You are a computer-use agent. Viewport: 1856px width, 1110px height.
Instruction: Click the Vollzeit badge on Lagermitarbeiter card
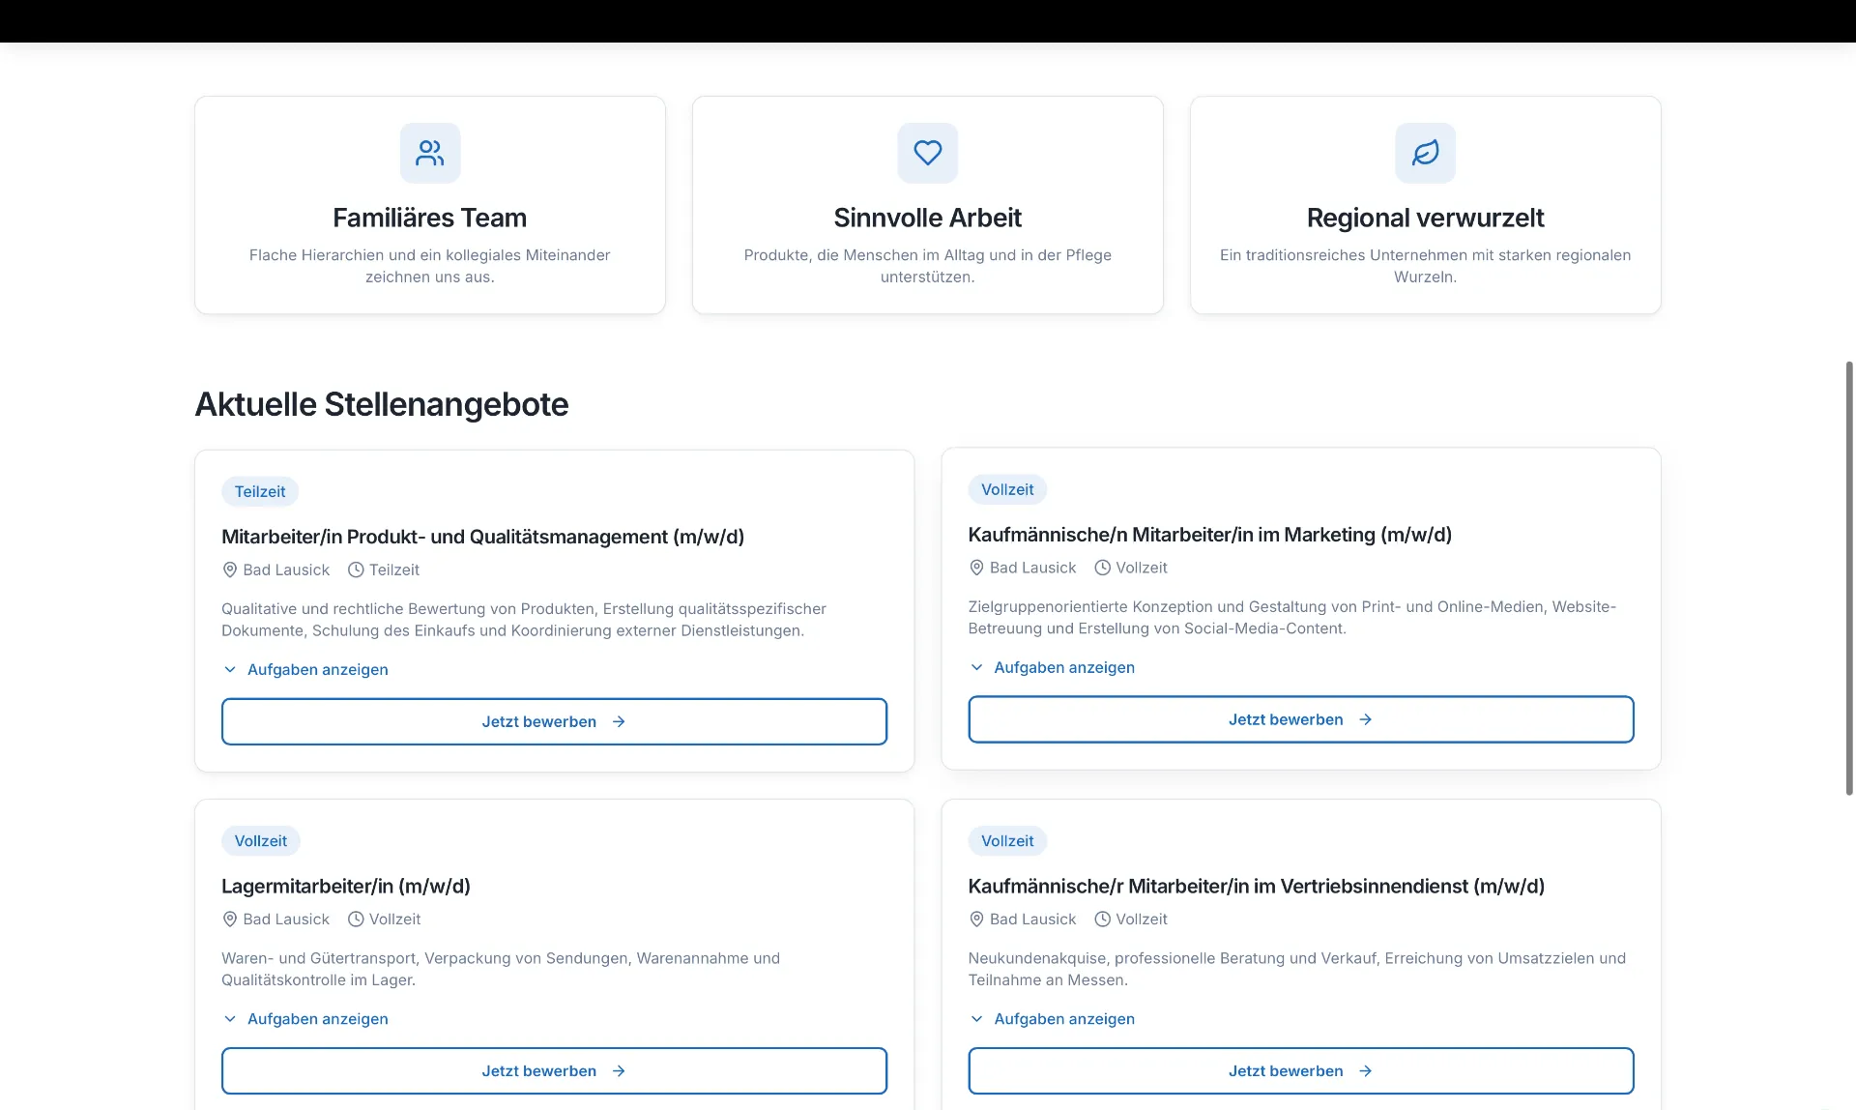[x=261, y=841]
